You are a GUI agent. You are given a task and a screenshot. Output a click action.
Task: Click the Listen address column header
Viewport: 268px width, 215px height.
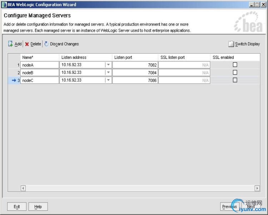point(85,57)
